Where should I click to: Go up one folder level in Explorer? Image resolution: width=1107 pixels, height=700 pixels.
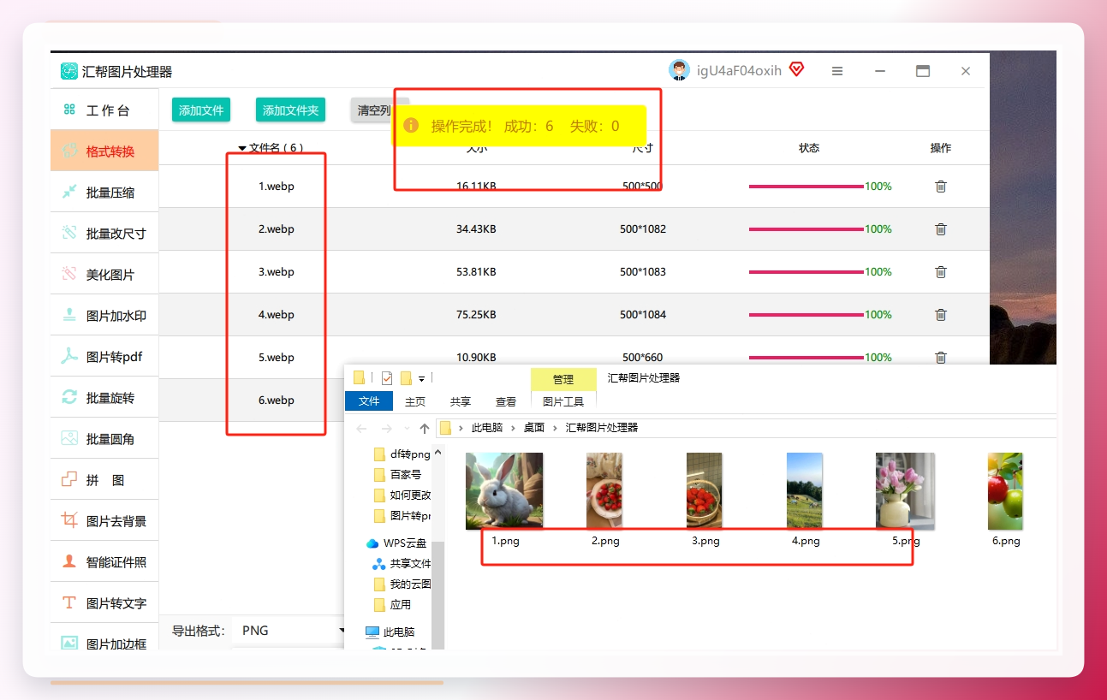425,428
